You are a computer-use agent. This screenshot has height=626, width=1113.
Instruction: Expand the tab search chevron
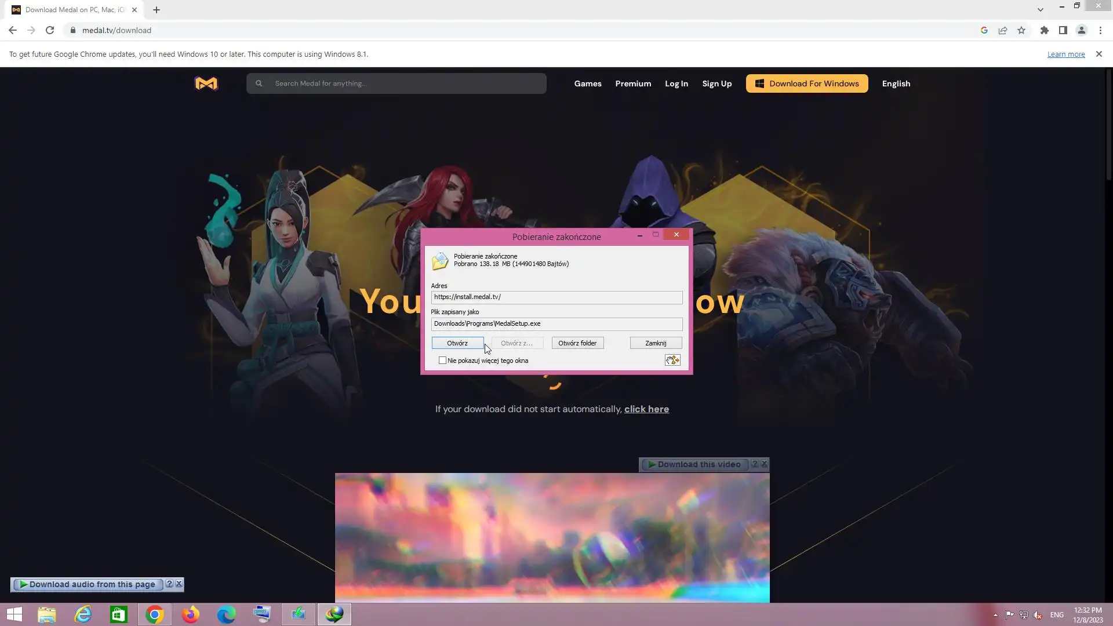coord(1040,9)
